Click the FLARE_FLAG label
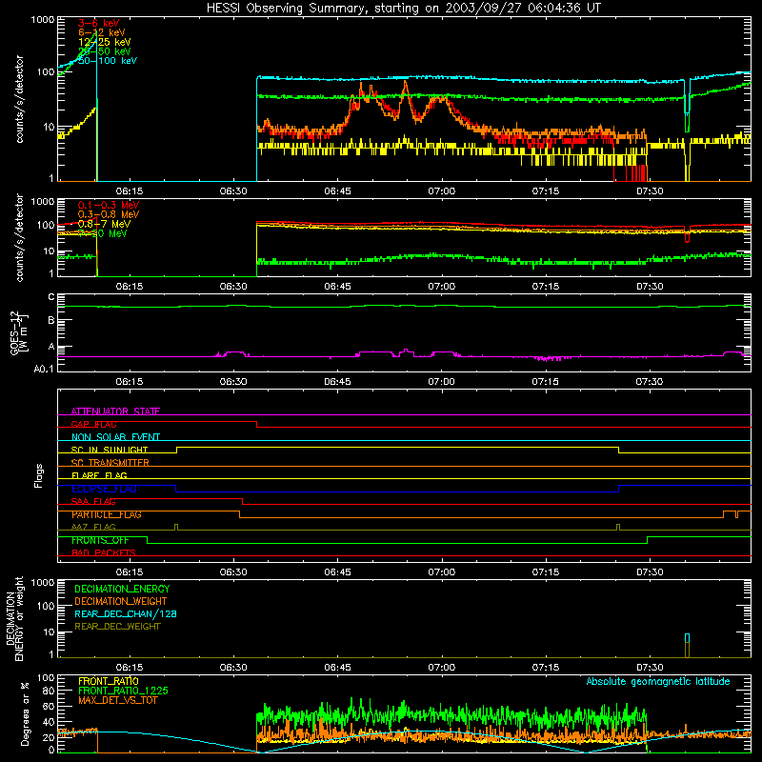This screenshot has width=762, height=762. click(x=99, y=475)
